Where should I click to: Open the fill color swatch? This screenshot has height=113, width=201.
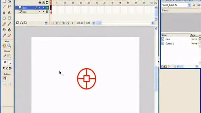tap(9, 62)
